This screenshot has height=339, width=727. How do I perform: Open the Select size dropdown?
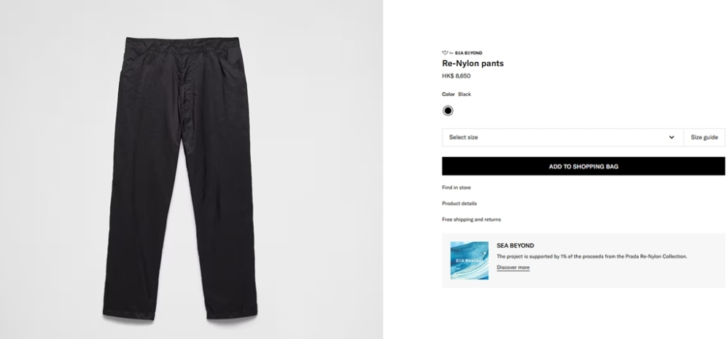562,137
